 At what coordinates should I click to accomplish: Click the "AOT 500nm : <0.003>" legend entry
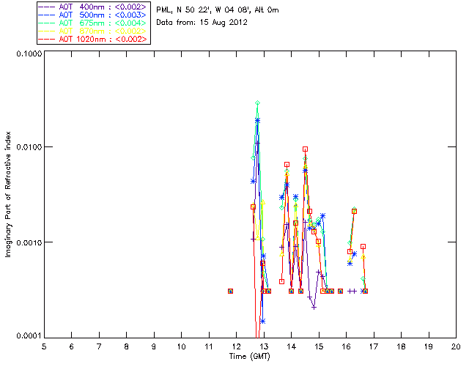[x=93, y=15]
